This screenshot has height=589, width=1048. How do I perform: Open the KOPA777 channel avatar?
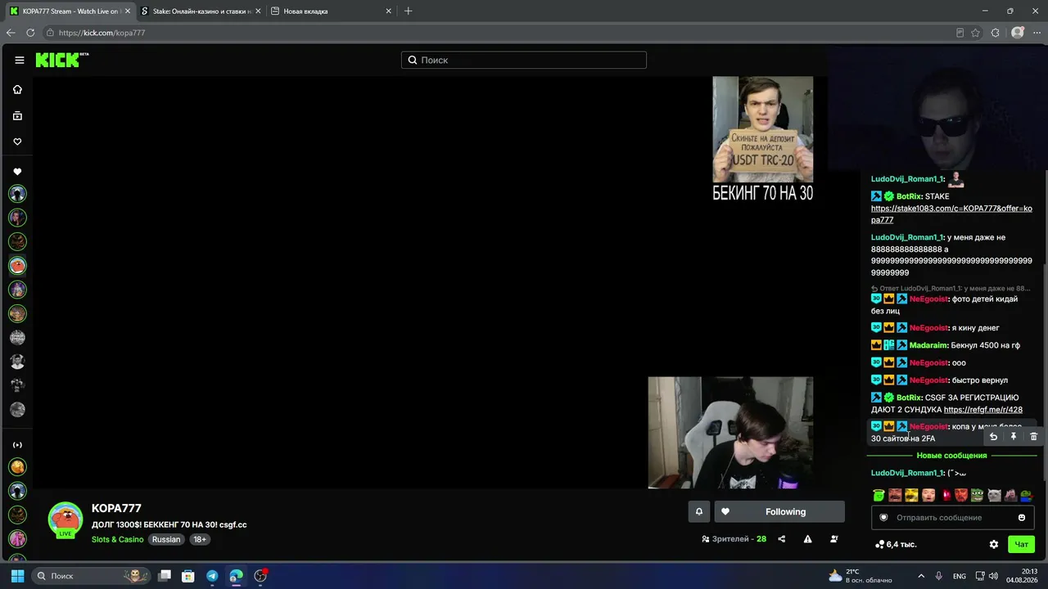pos(65,519)
